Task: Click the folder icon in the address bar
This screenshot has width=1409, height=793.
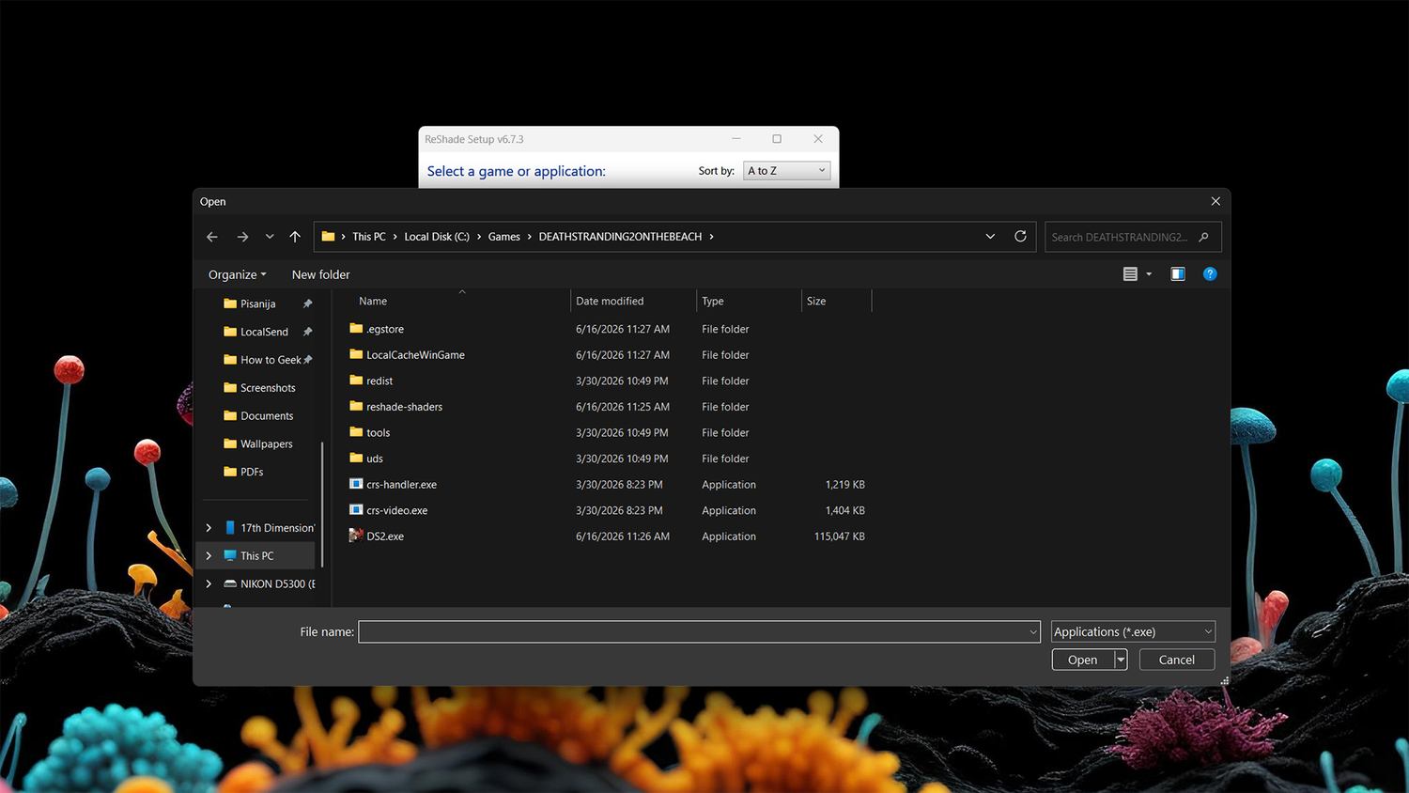Action: pyautogui.click(x=328, y=237)
